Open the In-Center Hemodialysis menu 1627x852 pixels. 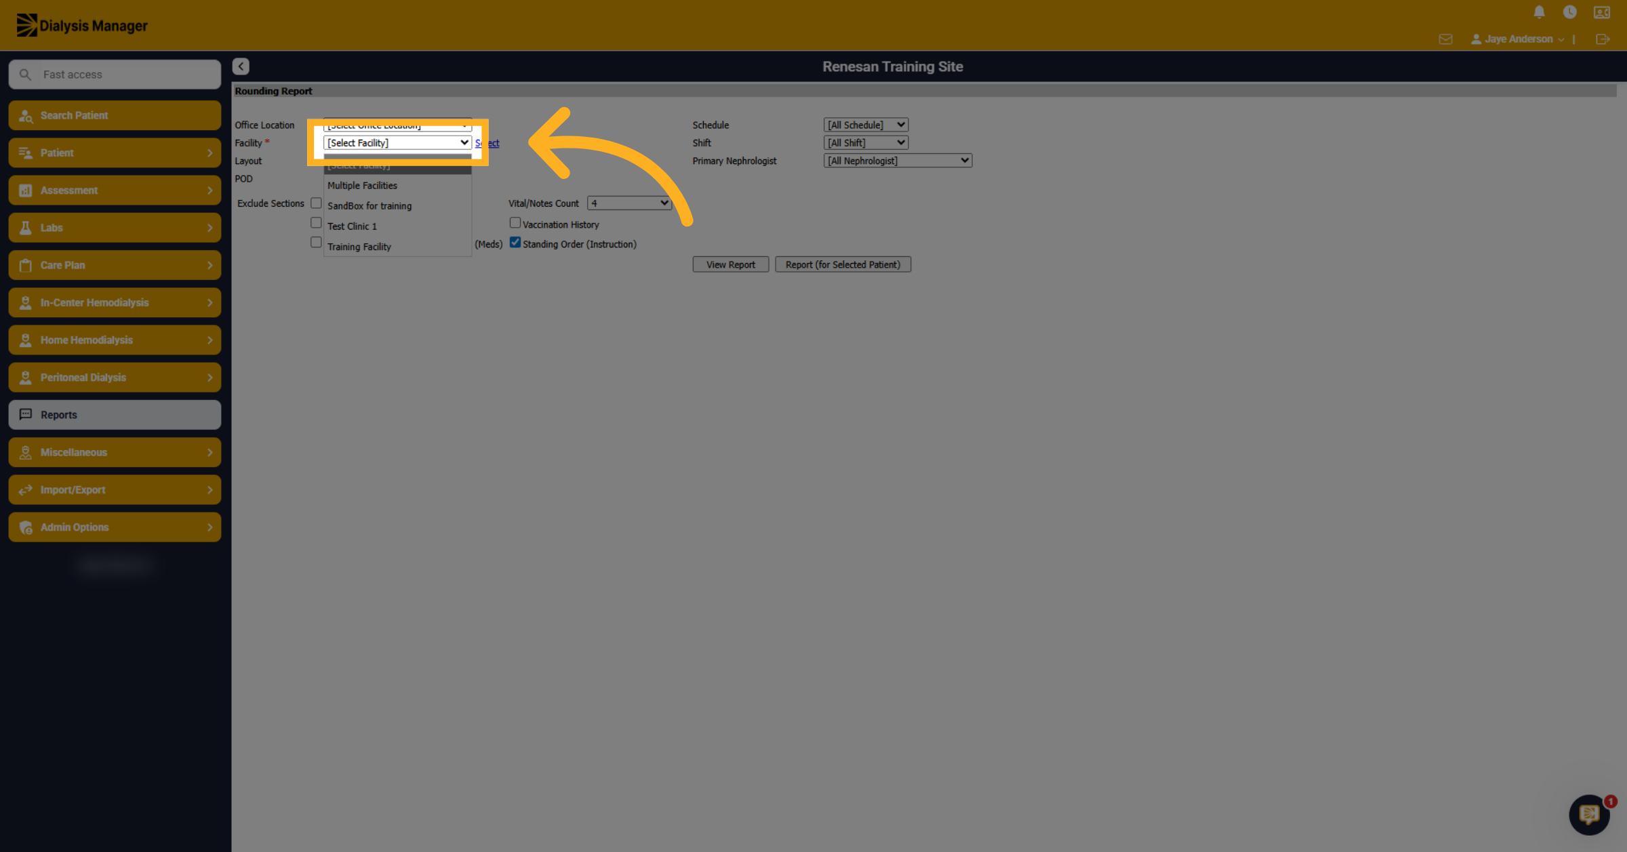115,302
